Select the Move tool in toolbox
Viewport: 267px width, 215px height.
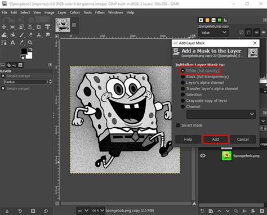(4, 27)
